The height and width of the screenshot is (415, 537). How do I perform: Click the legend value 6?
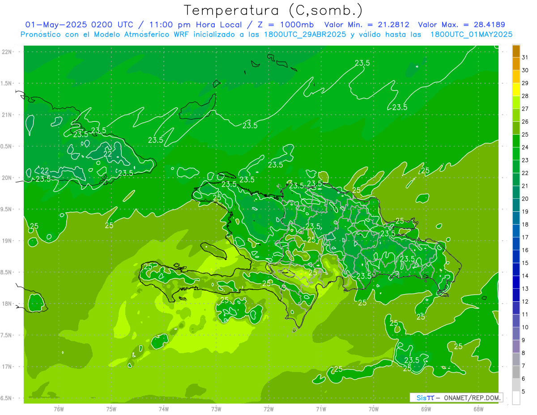point(524,379)
